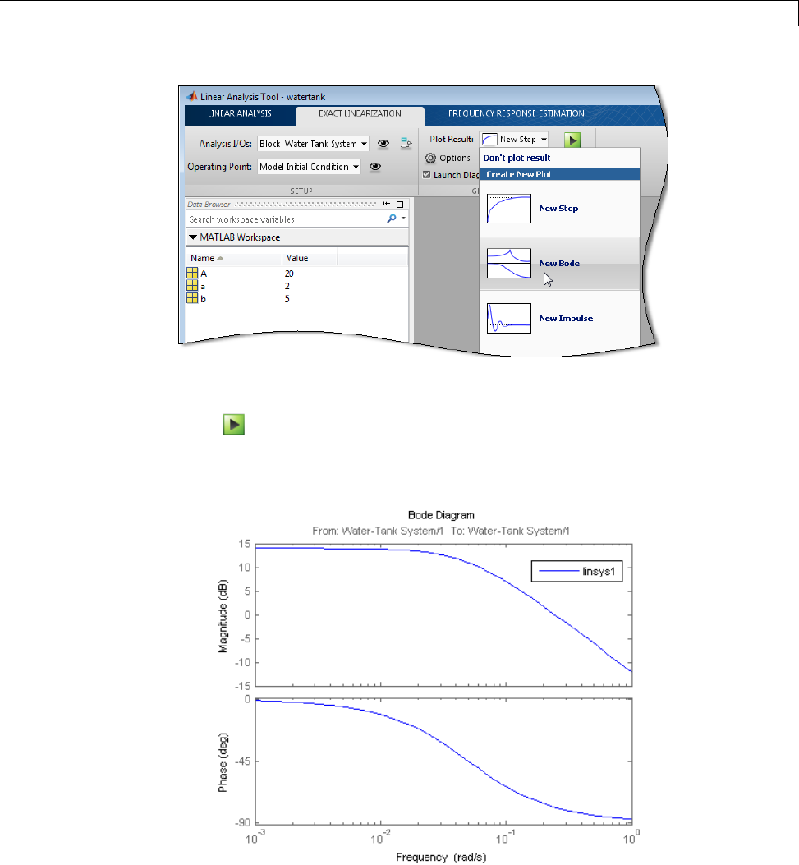Viewport: 799px width, 865px height.
Task: Click the search magnifier icon
Action: click(392, 219)
